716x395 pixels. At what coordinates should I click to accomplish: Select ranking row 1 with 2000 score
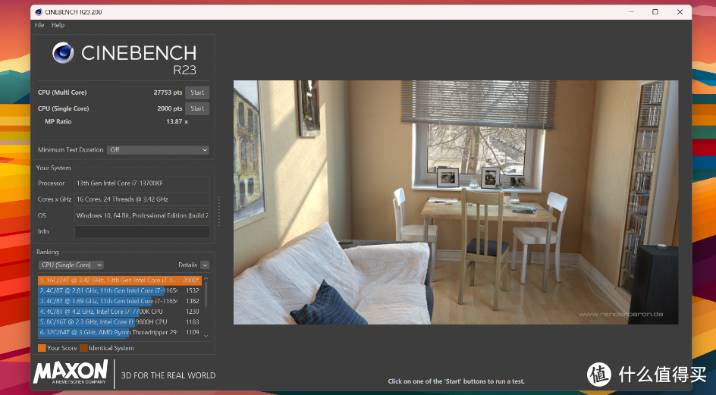[120, 280]
